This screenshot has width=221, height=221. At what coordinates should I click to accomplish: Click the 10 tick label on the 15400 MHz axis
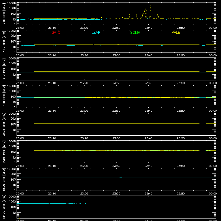pos(14,213)
